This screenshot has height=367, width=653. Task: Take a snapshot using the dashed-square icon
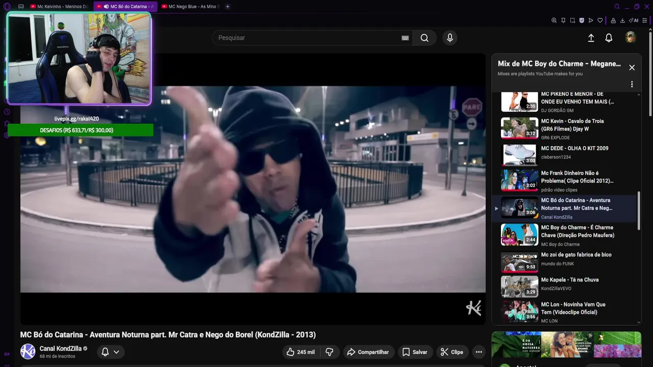coord(572,20)
